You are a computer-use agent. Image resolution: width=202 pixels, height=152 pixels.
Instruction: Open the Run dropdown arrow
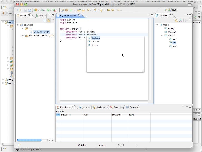click(x=50, y=10)
